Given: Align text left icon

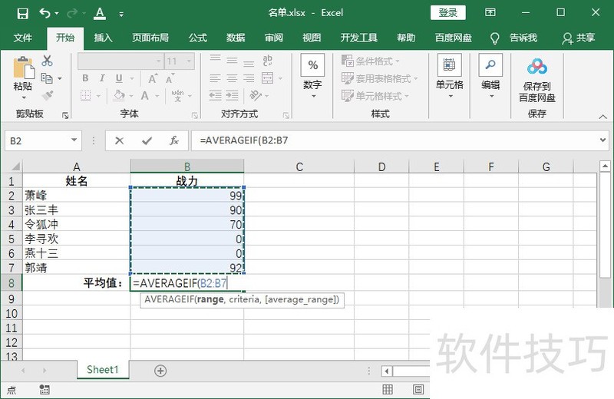Looking at the screenshot, I should [x=215, y=78].
